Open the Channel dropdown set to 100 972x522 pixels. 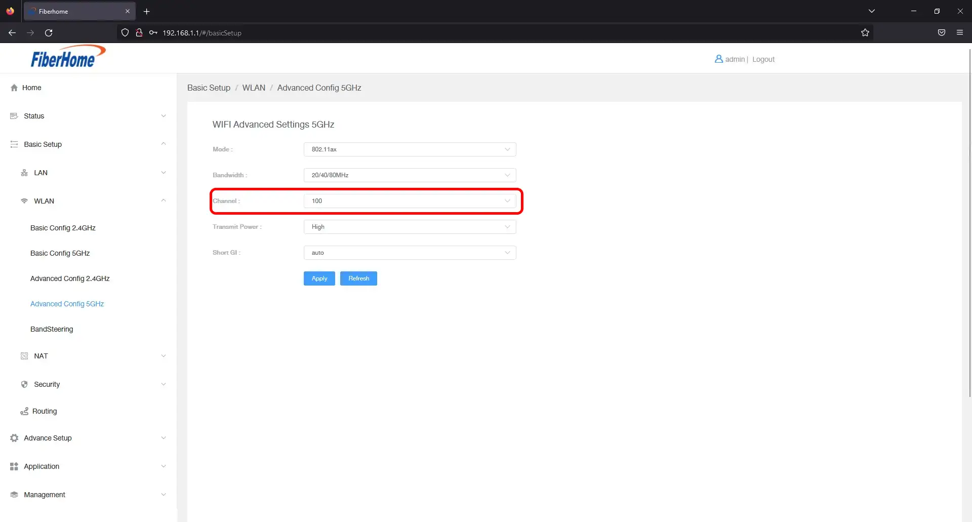[x=410, y=201]
